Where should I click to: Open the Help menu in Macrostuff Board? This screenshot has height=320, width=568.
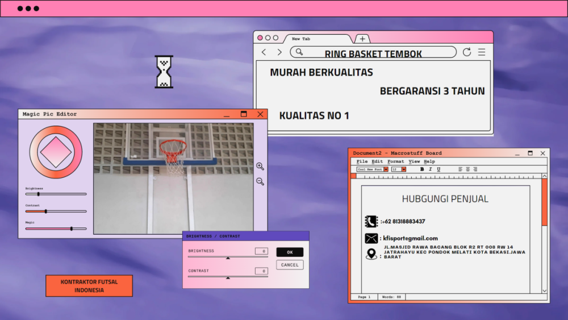pyautogui.click(x=429, y=161)
